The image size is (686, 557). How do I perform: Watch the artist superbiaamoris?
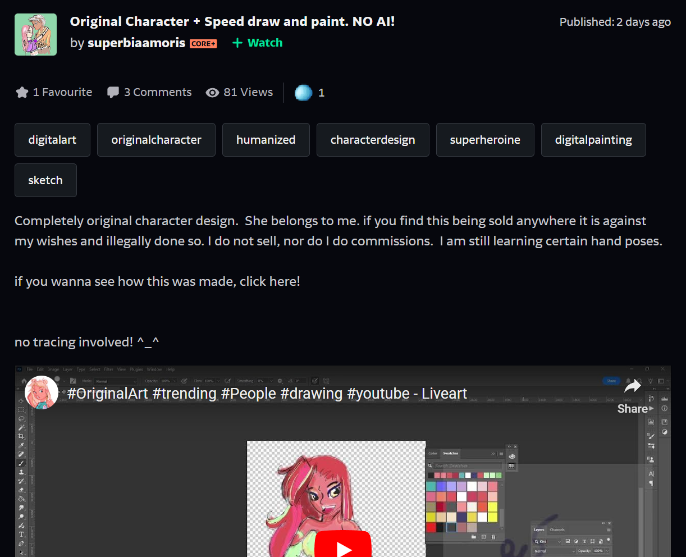(257, 43)
